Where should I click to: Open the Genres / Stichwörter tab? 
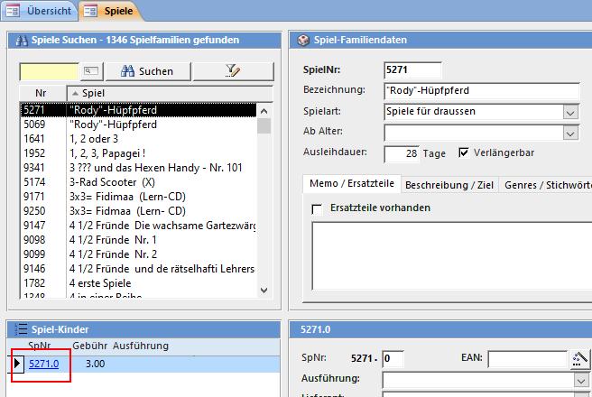coord(546,185)
